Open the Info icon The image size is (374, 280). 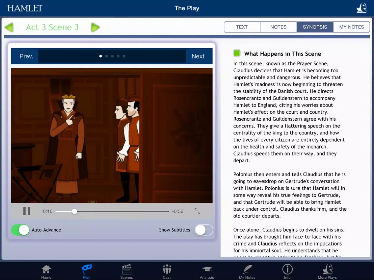[x=287, y=271]
